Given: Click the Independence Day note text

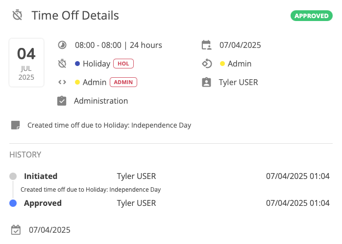Looking at the screenshot, I should pos(109,125).
